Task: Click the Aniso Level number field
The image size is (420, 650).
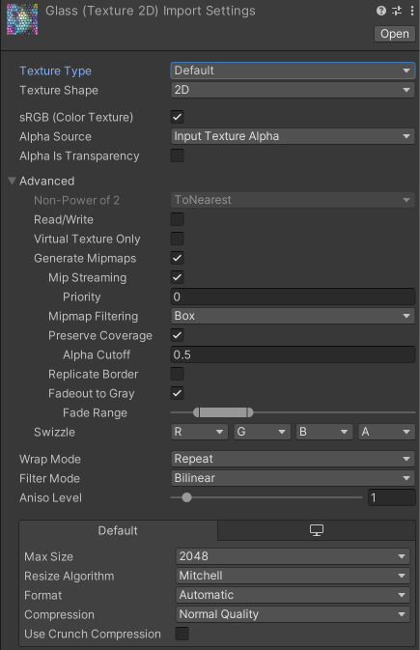Action: coord(391,497)
